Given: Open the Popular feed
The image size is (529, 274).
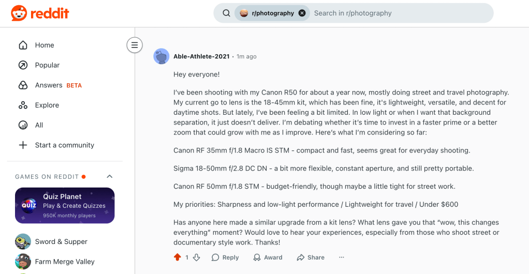Looking at the screenshot, I should coord(47,65).
